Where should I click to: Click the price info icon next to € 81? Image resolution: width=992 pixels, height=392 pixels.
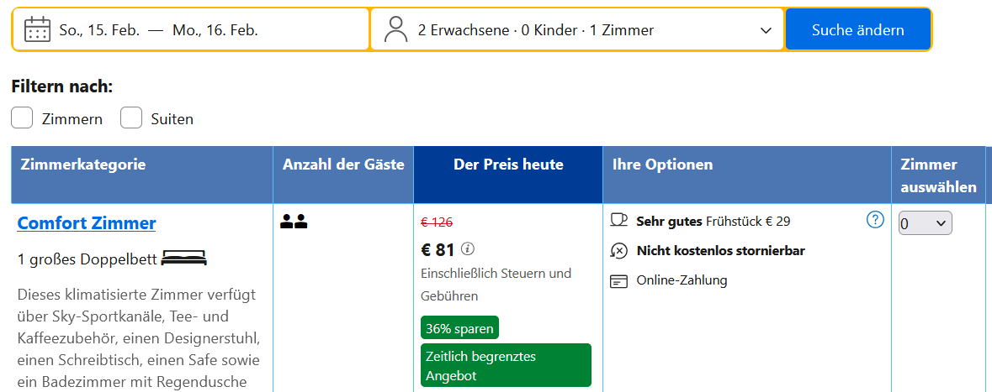point(468,248)
